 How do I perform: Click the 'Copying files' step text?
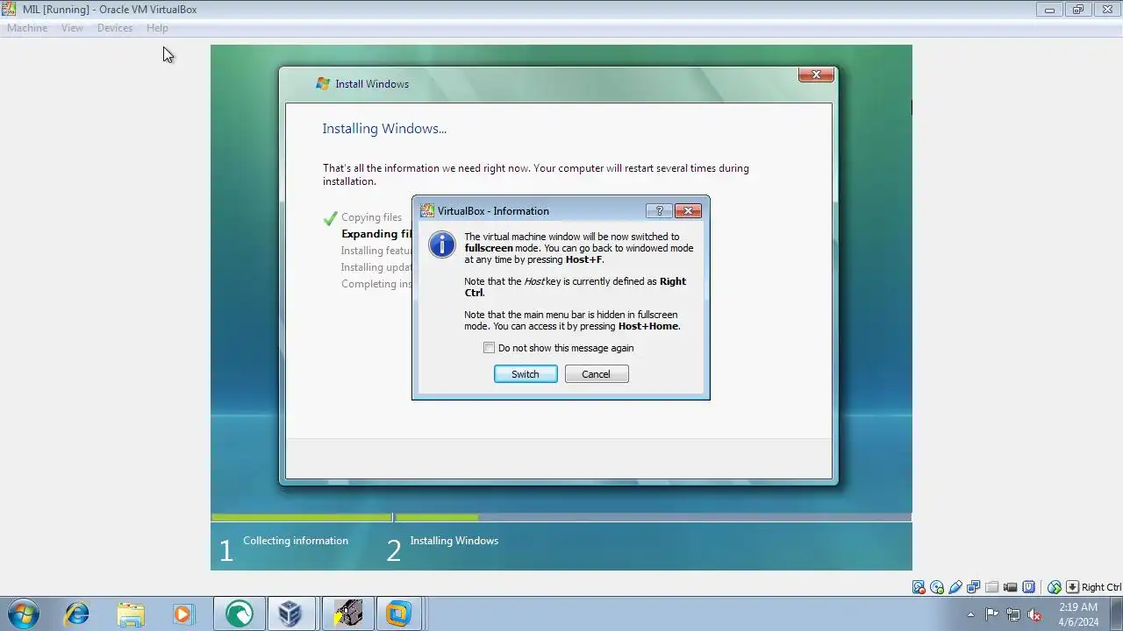click(x=371, y=217)
